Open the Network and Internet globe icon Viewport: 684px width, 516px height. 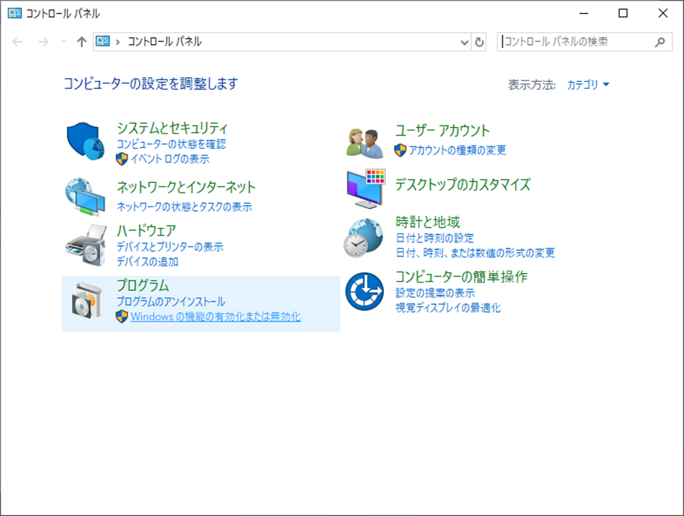pyautogui.click(x=85, y=197)
